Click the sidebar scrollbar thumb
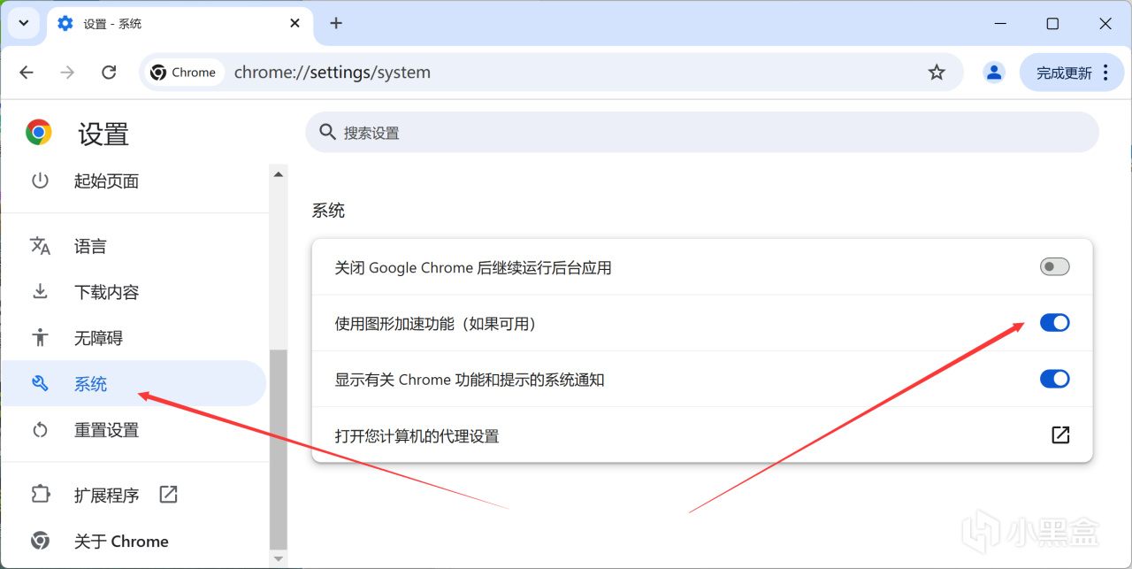Image resolution: width=1132 pixels, height=569 pixels. pyautogui.click(x=279, y=449)
